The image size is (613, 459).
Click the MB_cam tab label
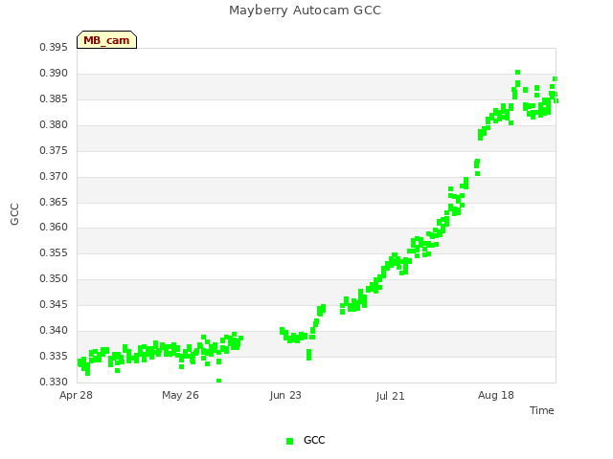[x=106, y=40]
